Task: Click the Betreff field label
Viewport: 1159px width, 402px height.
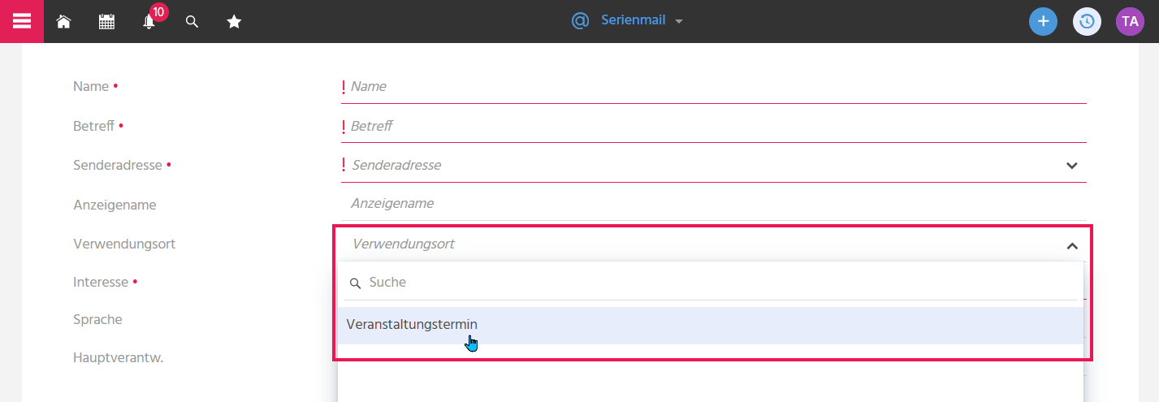Action: 93,126
